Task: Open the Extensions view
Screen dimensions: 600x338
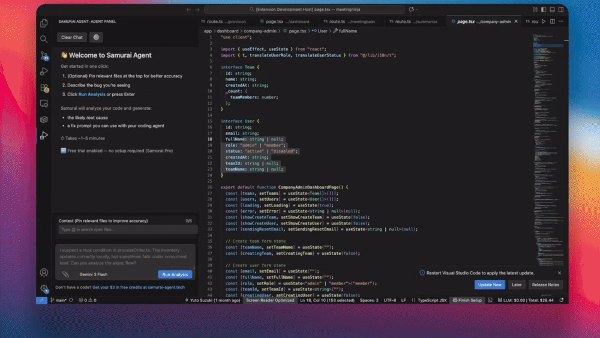Action: pyautogui.click(x=44, y=88)
